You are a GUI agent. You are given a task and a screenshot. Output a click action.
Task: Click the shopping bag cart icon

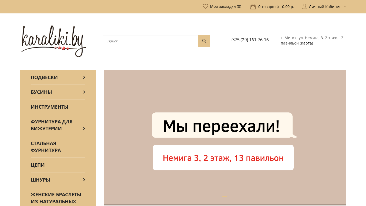tap(253, 6)
